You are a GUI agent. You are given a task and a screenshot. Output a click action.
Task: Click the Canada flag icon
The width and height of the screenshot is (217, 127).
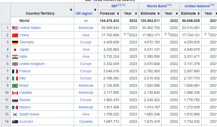(15, 93)
